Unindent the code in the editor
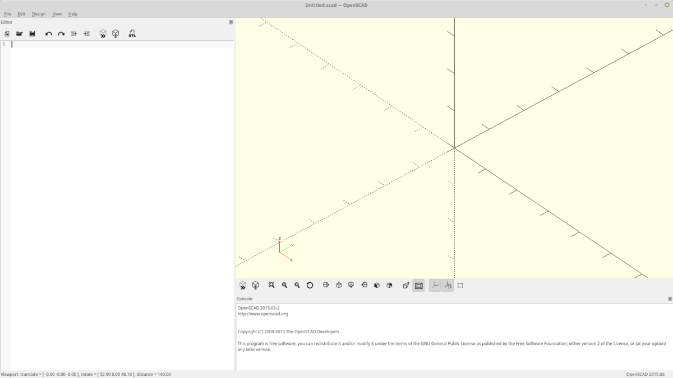 (74, 34)
